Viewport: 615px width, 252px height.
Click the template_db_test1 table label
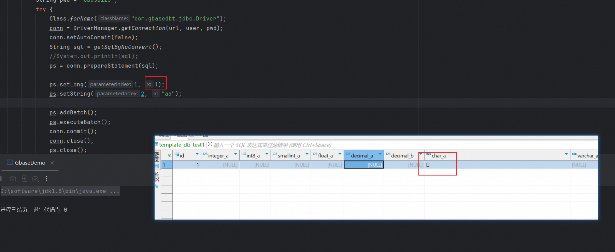pos(182,145)
